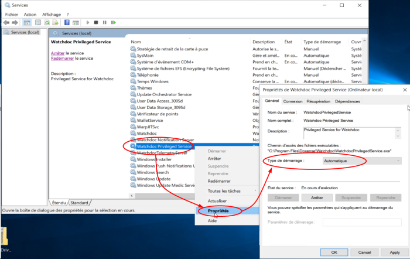Open the blue Help toolbar icon
410x259 pixels.
tap(67, 22)
